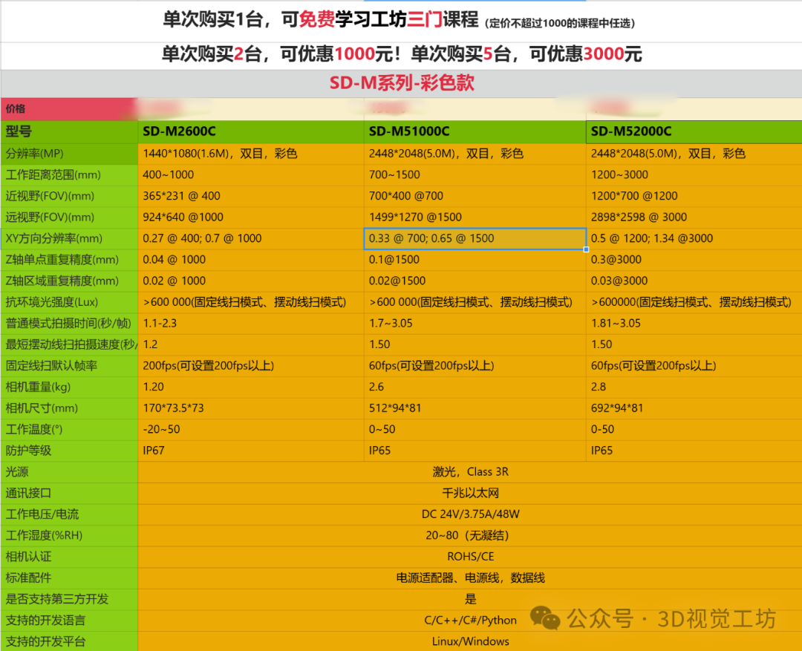
Task: Click the row label 工作电压/电流
Action: [x=69, y=514]
